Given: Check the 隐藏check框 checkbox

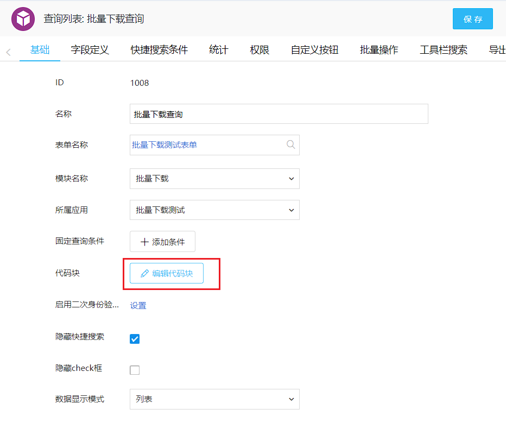Looking at the screenshot, I should [135, 370].
